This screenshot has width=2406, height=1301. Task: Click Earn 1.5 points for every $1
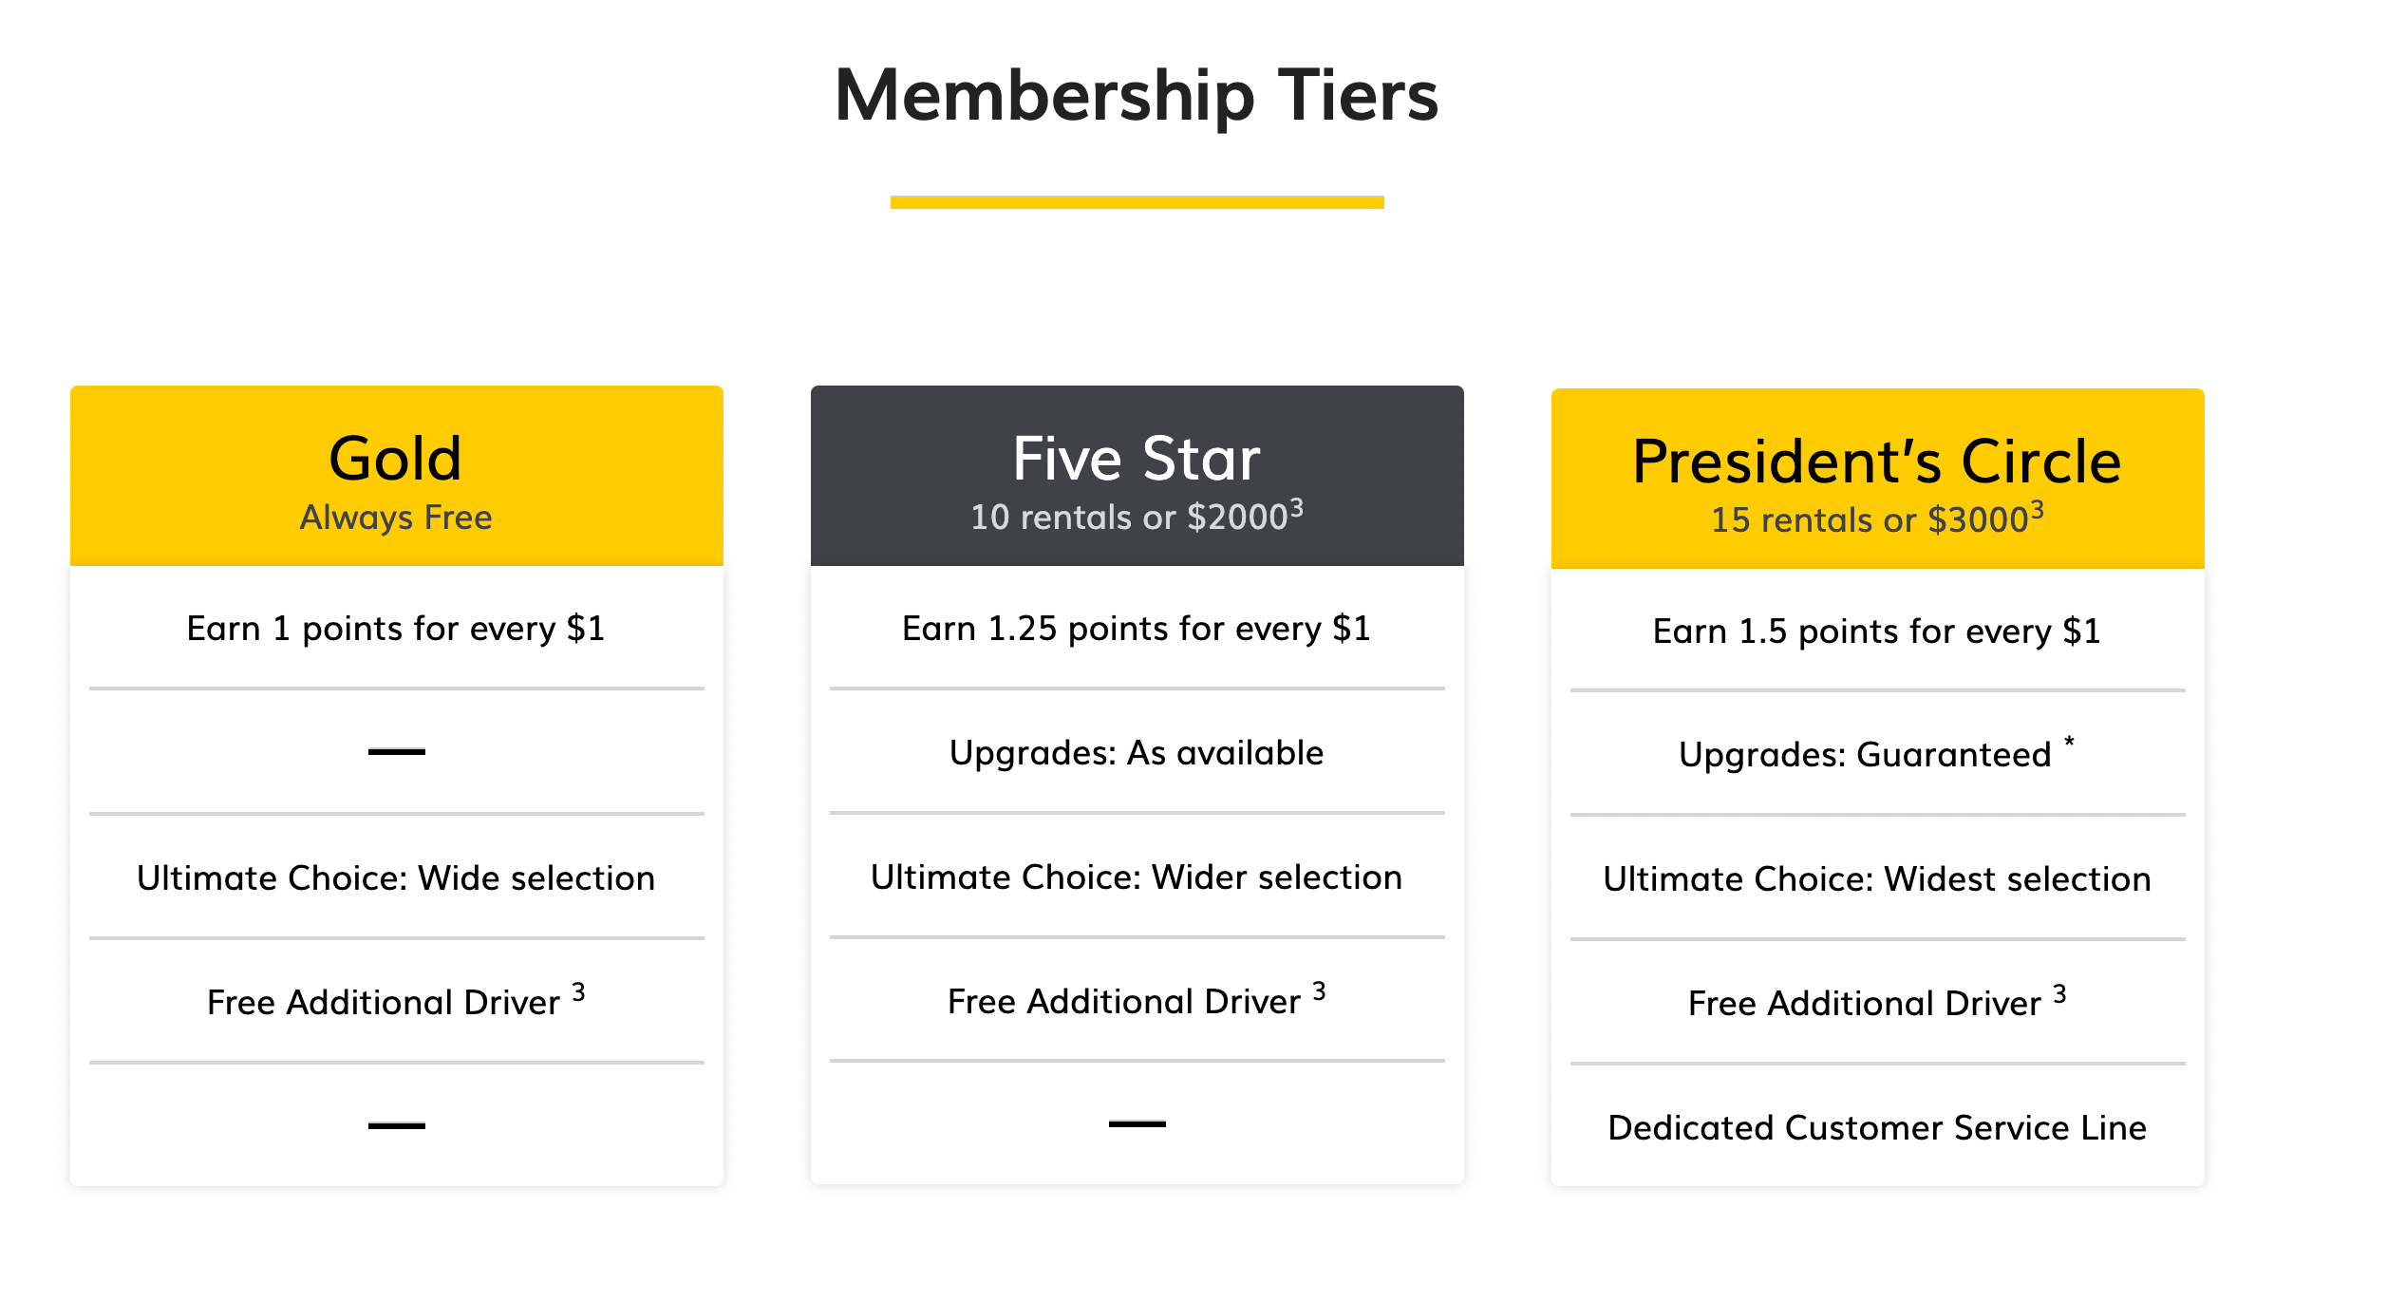coord(1877,632)
